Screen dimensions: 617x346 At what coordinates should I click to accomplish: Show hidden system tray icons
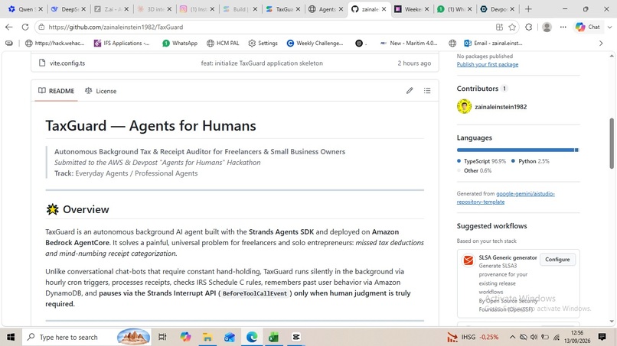pyautogui.click(x=512, y=337)
